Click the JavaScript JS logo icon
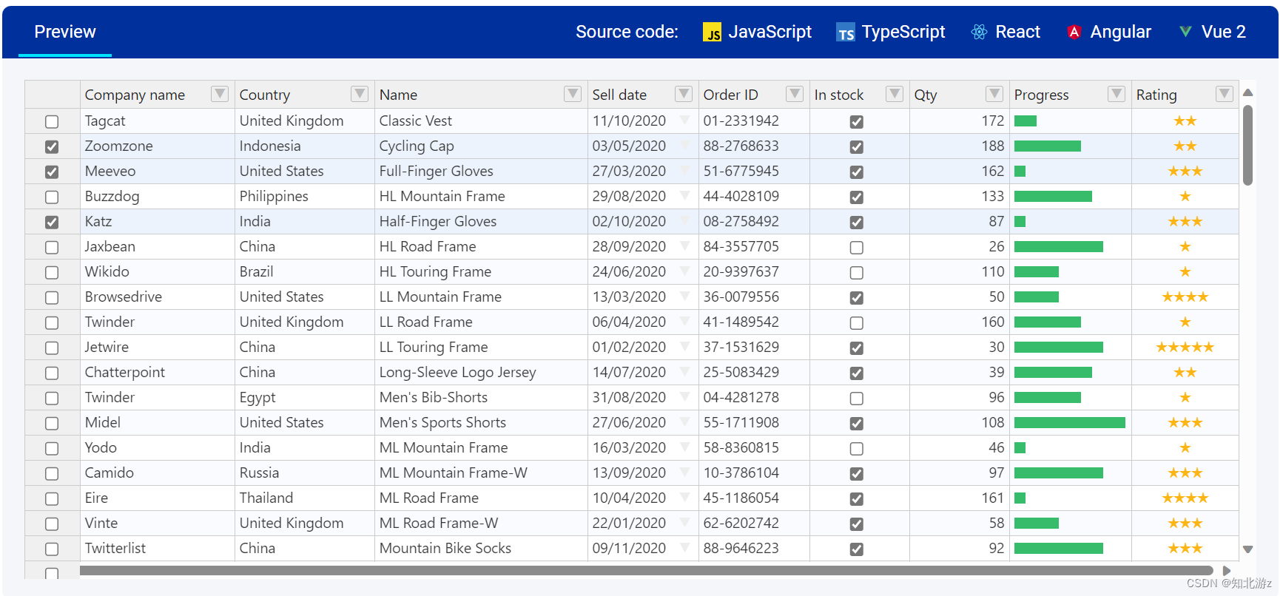The width and height of the screenshot is (1283, 596). click(x=712, y=33)
